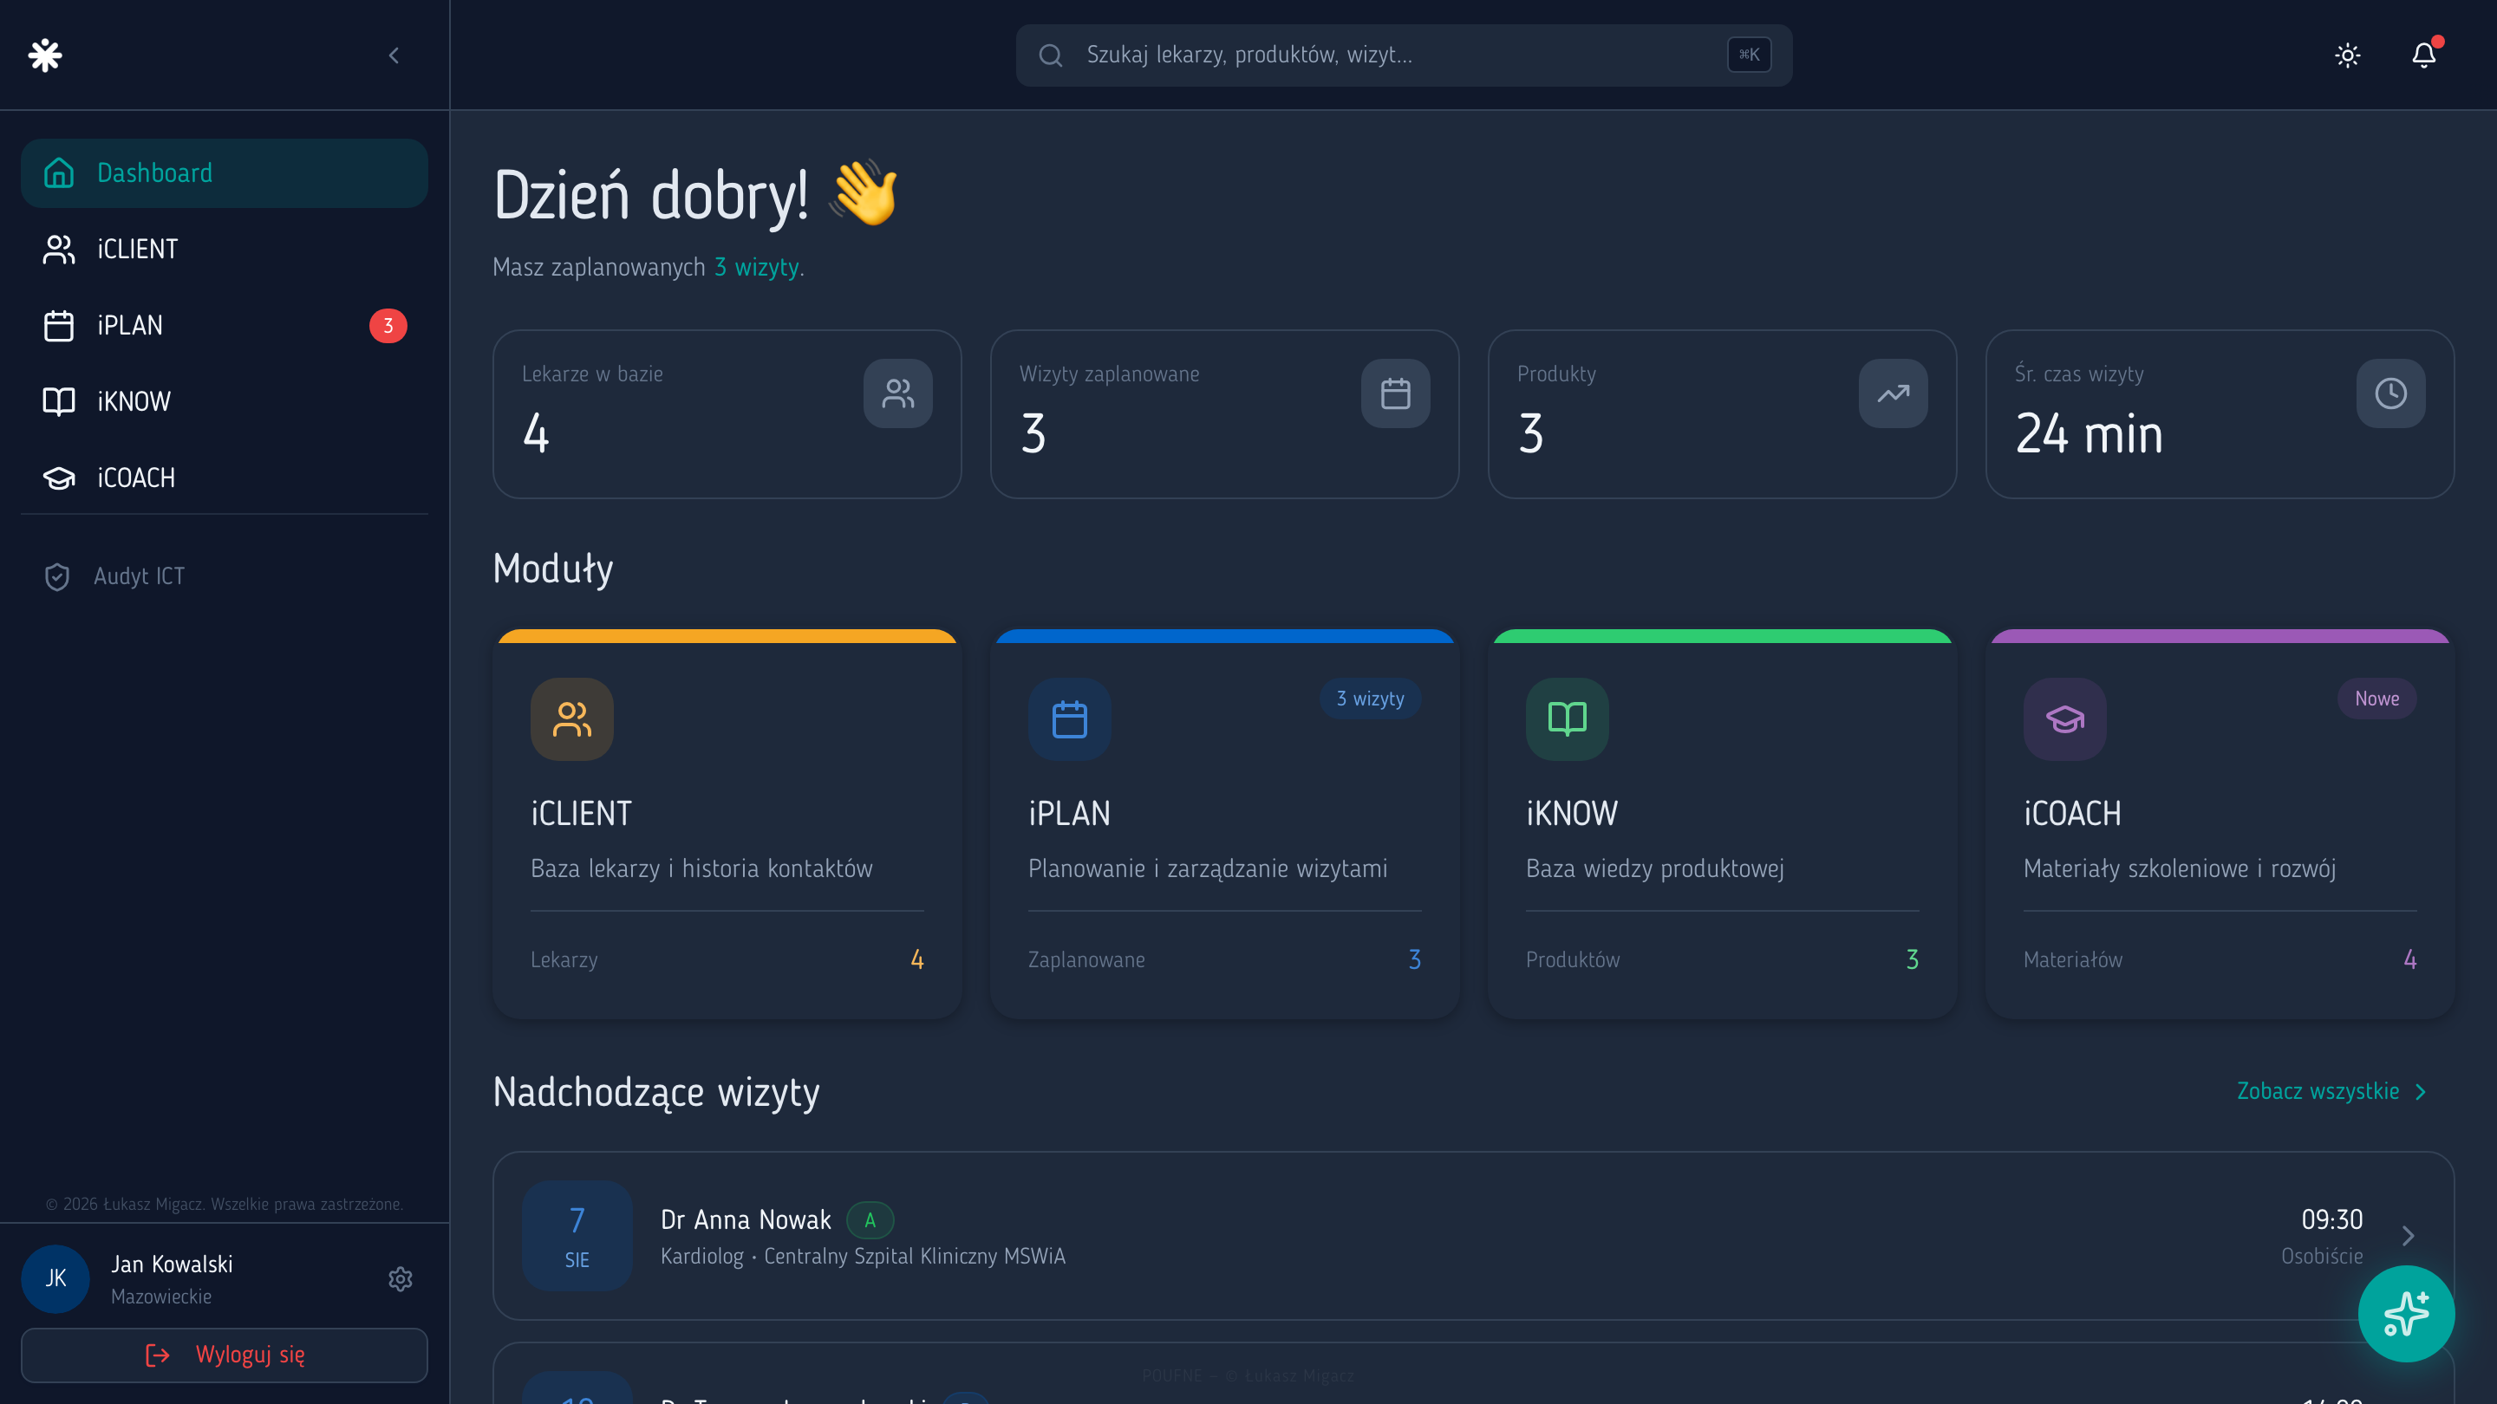This screenshot has height=1404, width=2497.
Task: Click the magnifier search icon
Action: click(x=1051, y=55)
